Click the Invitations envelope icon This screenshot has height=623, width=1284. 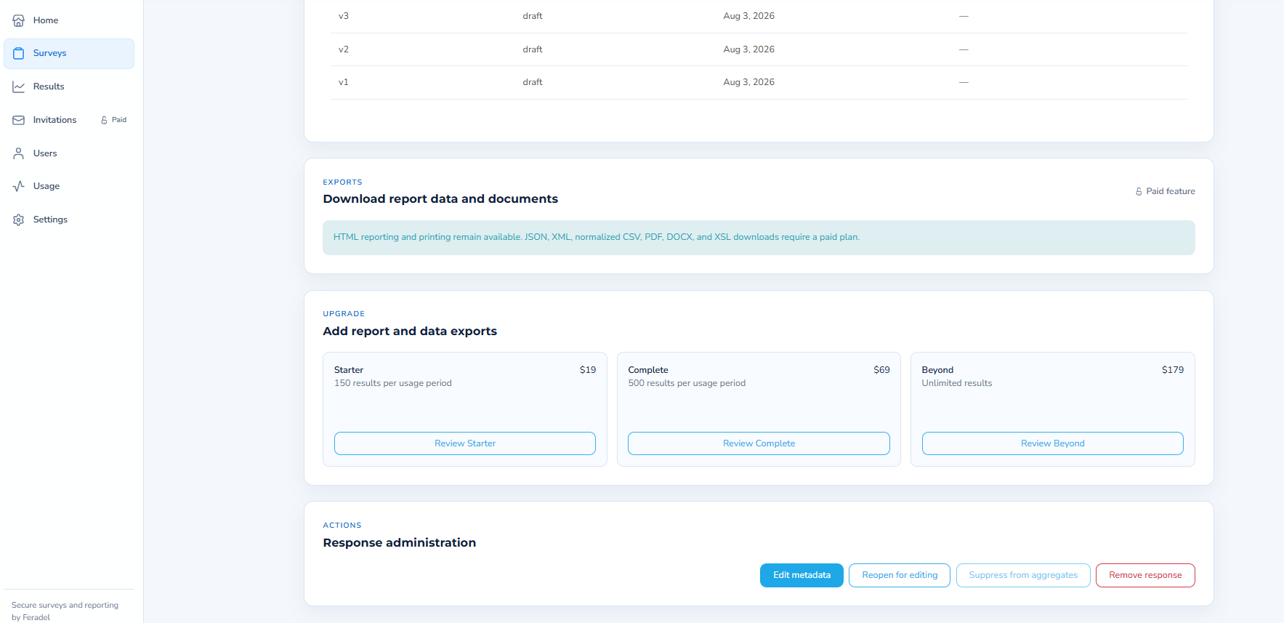click(x=19, y=120)
